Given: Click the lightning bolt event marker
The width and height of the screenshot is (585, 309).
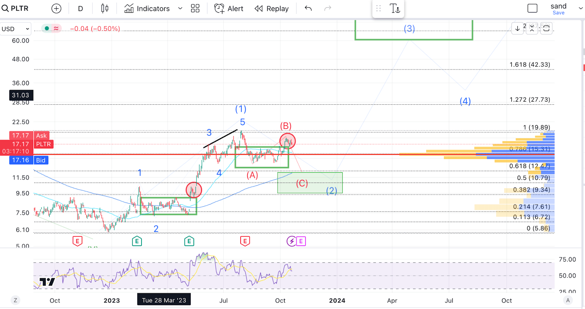Looking at the screenshot, I should point(291,241).
